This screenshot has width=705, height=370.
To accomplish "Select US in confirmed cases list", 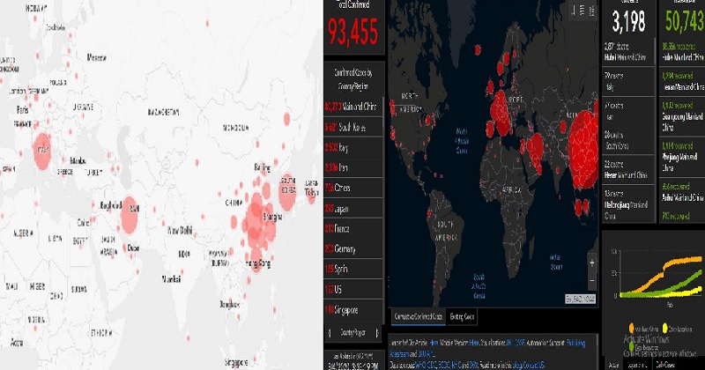I will (353, 290).
